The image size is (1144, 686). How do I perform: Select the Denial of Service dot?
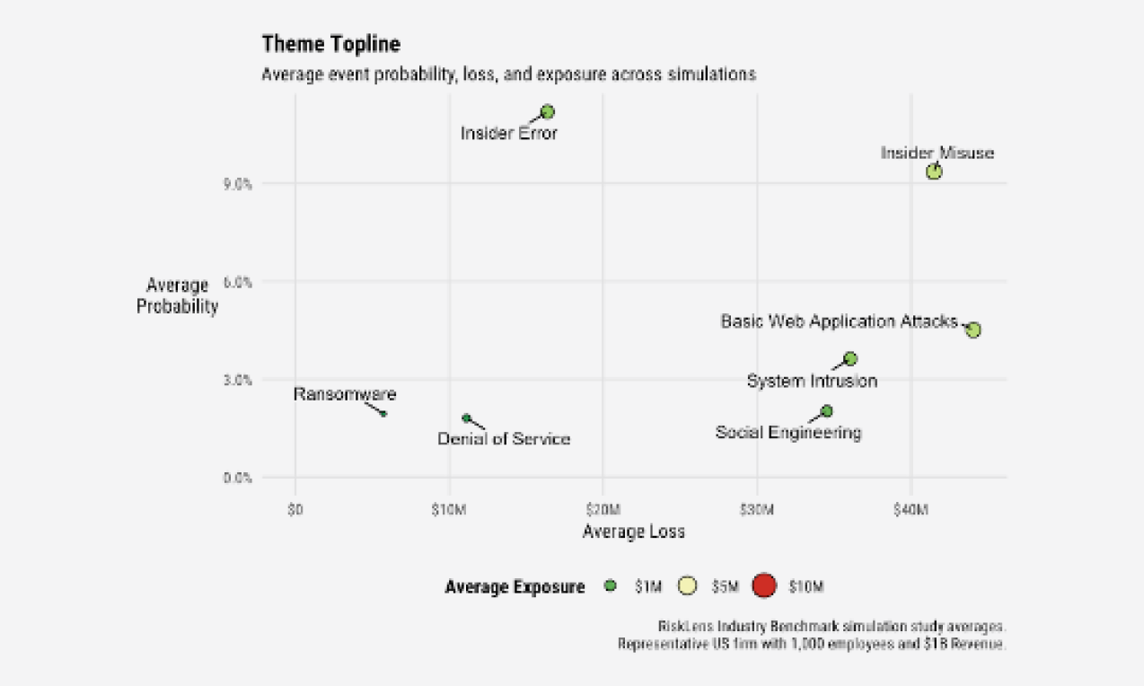tap(466, 418)
